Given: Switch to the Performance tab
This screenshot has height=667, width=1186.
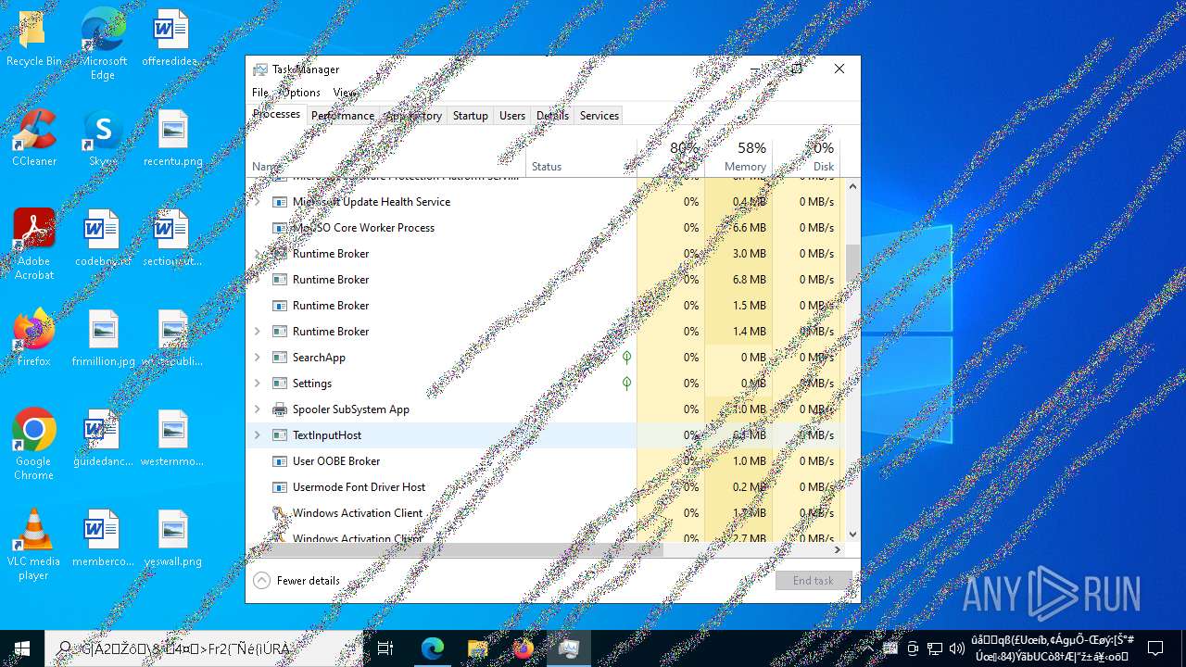Looking at the screenshot, I should coord(343,116).
